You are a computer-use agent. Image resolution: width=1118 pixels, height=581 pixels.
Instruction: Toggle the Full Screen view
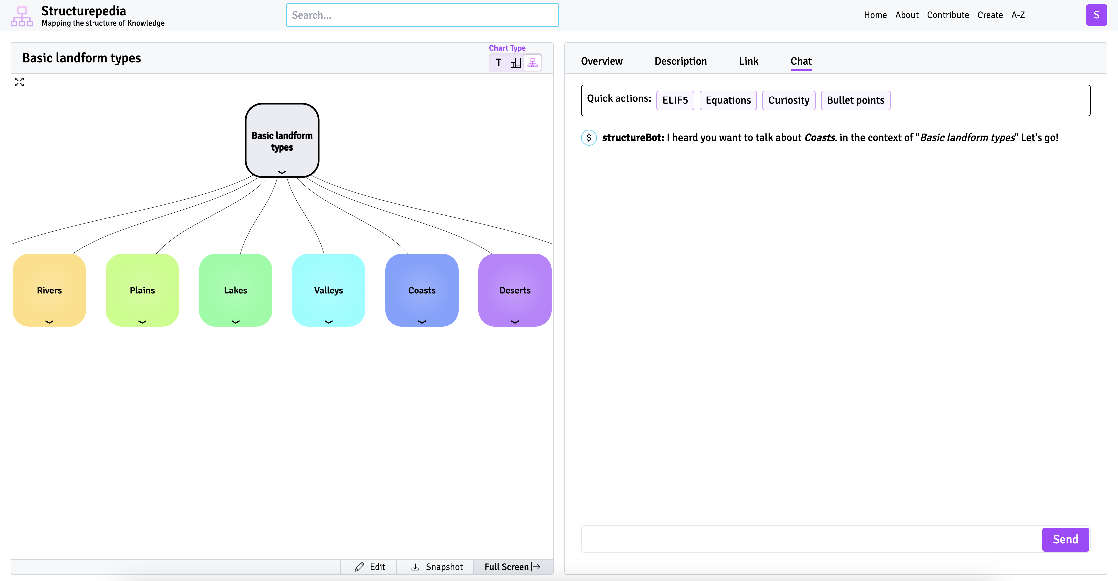[x=512, y=567]
